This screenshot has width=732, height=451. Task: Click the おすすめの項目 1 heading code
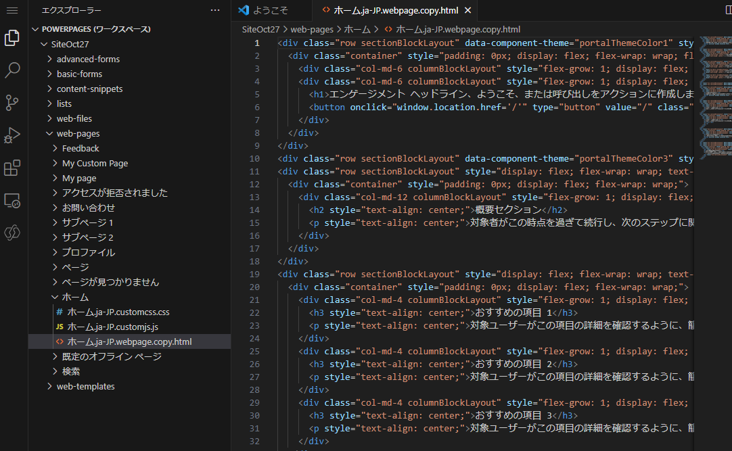click(443, 313)
